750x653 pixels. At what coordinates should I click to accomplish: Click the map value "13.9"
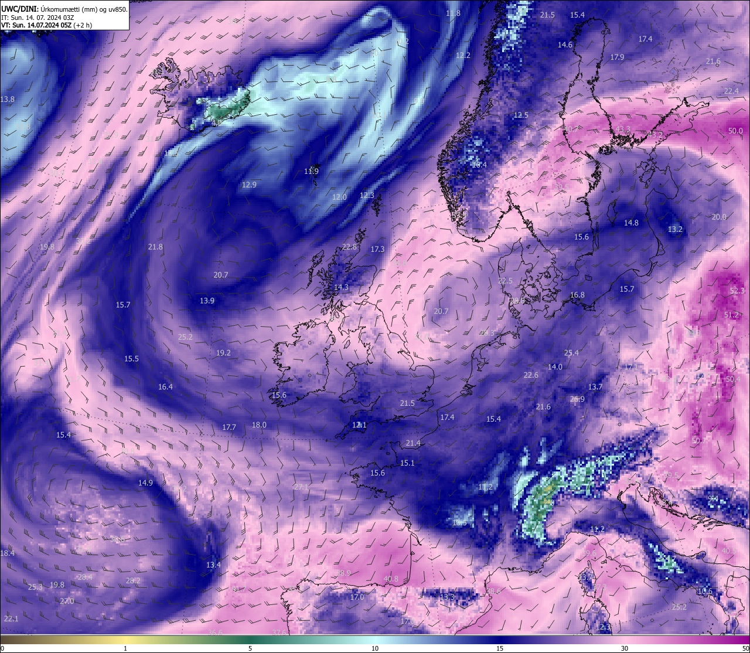(207, 301)
